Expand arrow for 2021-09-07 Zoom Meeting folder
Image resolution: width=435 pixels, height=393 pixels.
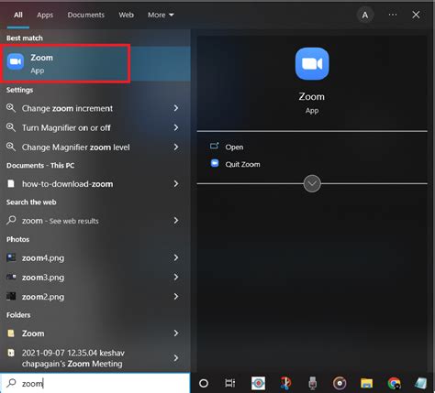coord(176,357)
